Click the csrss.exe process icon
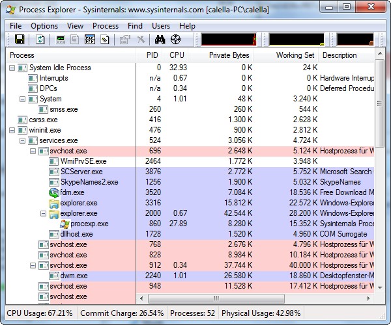 (x=22, y=120)
